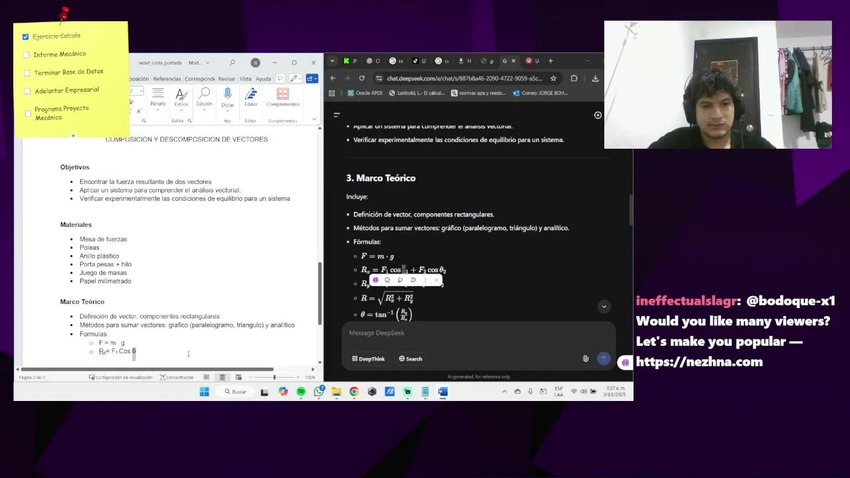Open the Word share button
Screen dimensions: 850x478
[311, 78]
